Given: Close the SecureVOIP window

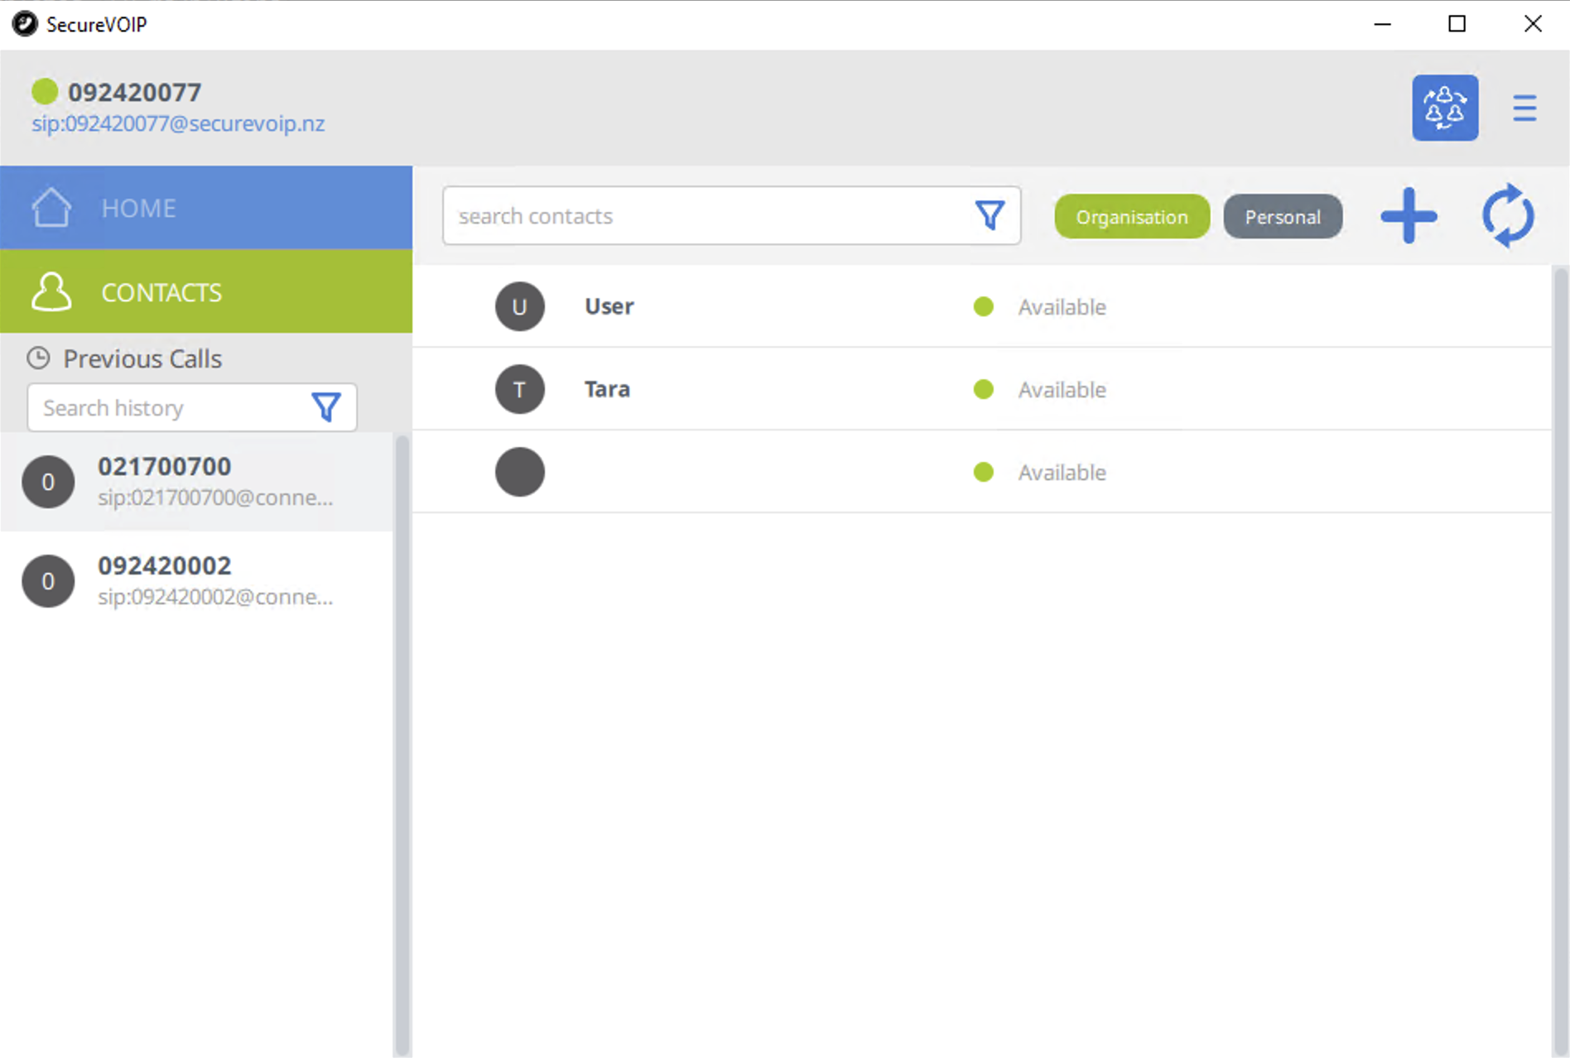Looking at the screenshot, I should 1533,24.
